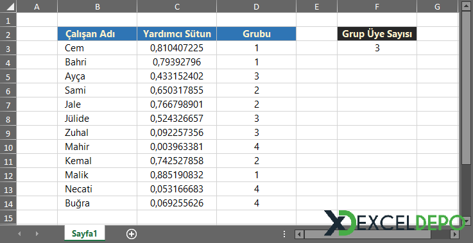Screen dimensions: 473x243
Task: Click cell F3 containing value 3
Action: [377, 48]
